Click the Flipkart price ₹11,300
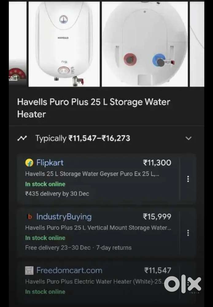 tap(157, 163)
